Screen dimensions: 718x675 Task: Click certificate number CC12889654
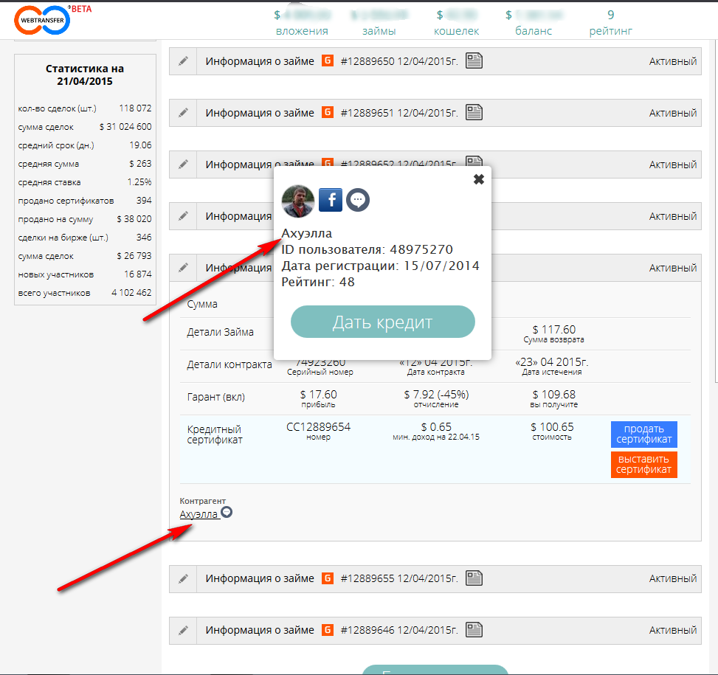318,427
